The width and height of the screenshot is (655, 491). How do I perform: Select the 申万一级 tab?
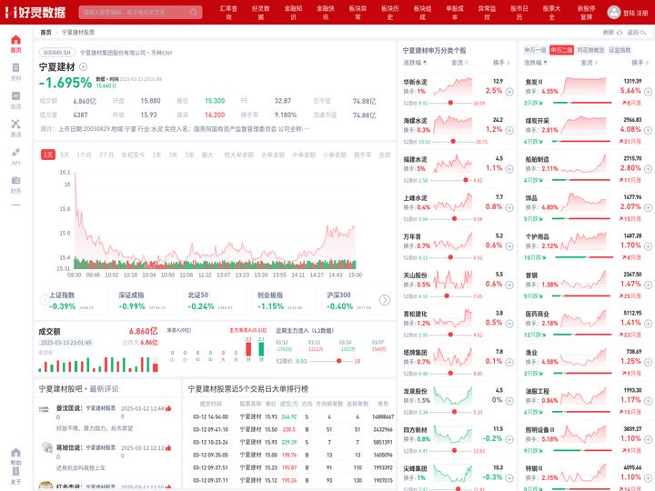535,50
